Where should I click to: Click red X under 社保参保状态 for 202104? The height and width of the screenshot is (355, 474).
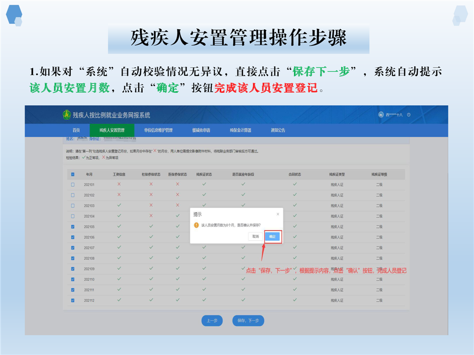[151, 215]
